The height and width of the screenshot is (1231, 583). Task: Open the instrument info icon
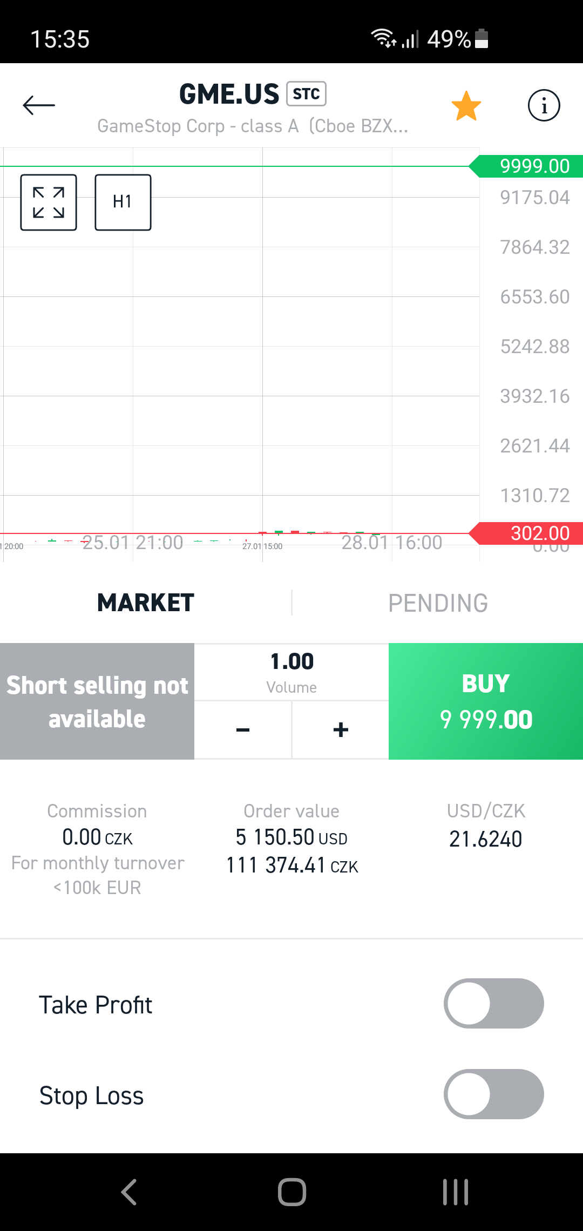(544, 105)
